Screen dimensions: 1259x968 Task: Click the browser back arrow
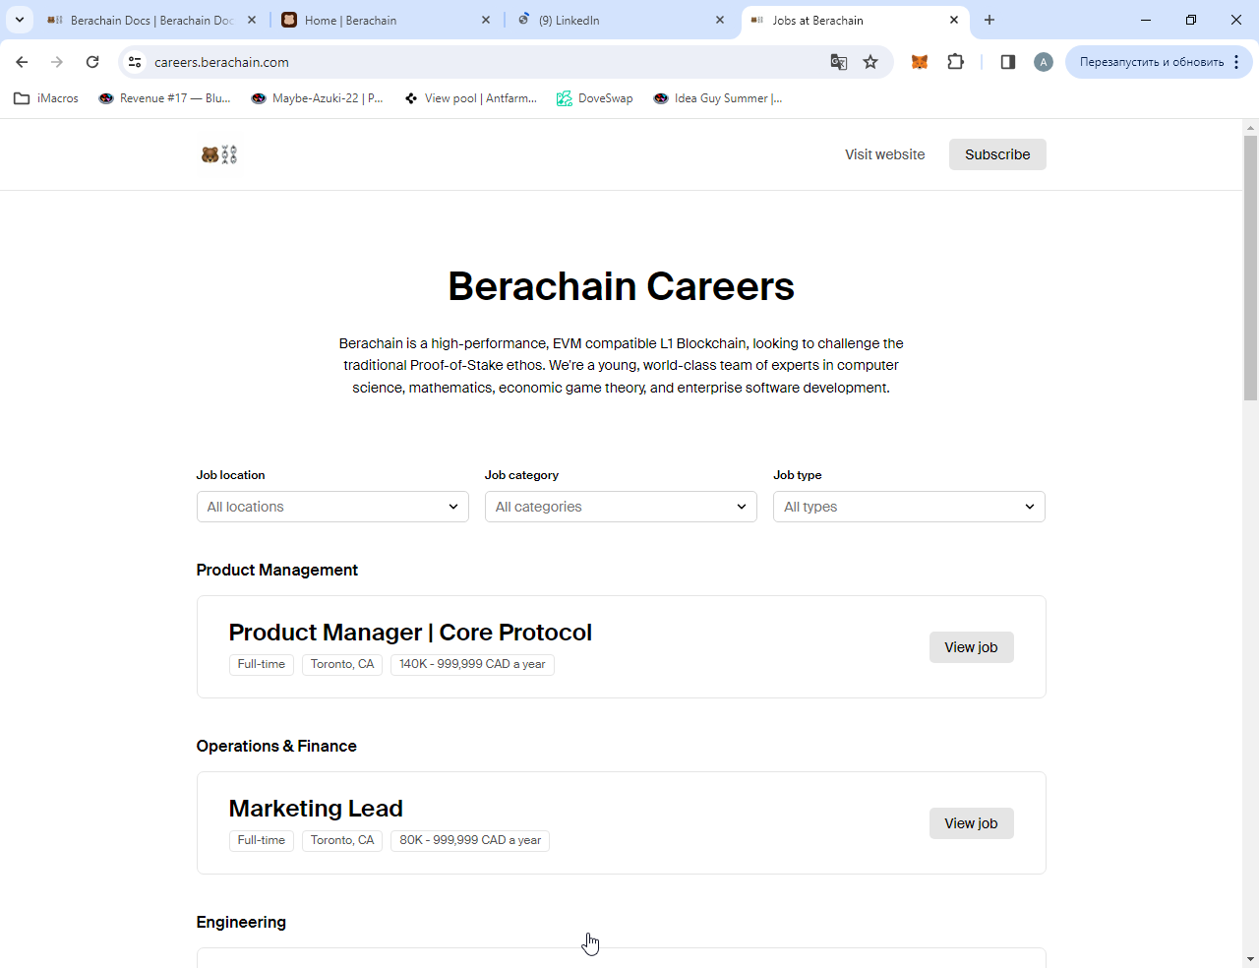[x=22, y=62]
